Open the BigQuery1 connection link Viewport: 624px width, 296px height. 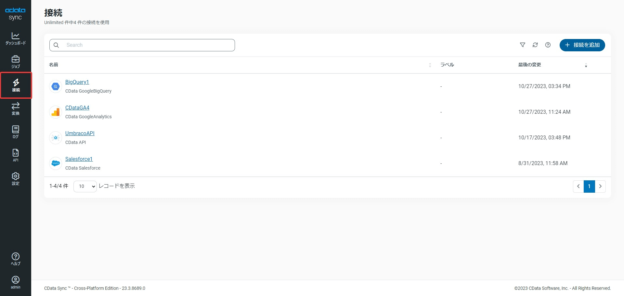click(x=77, y=82)
